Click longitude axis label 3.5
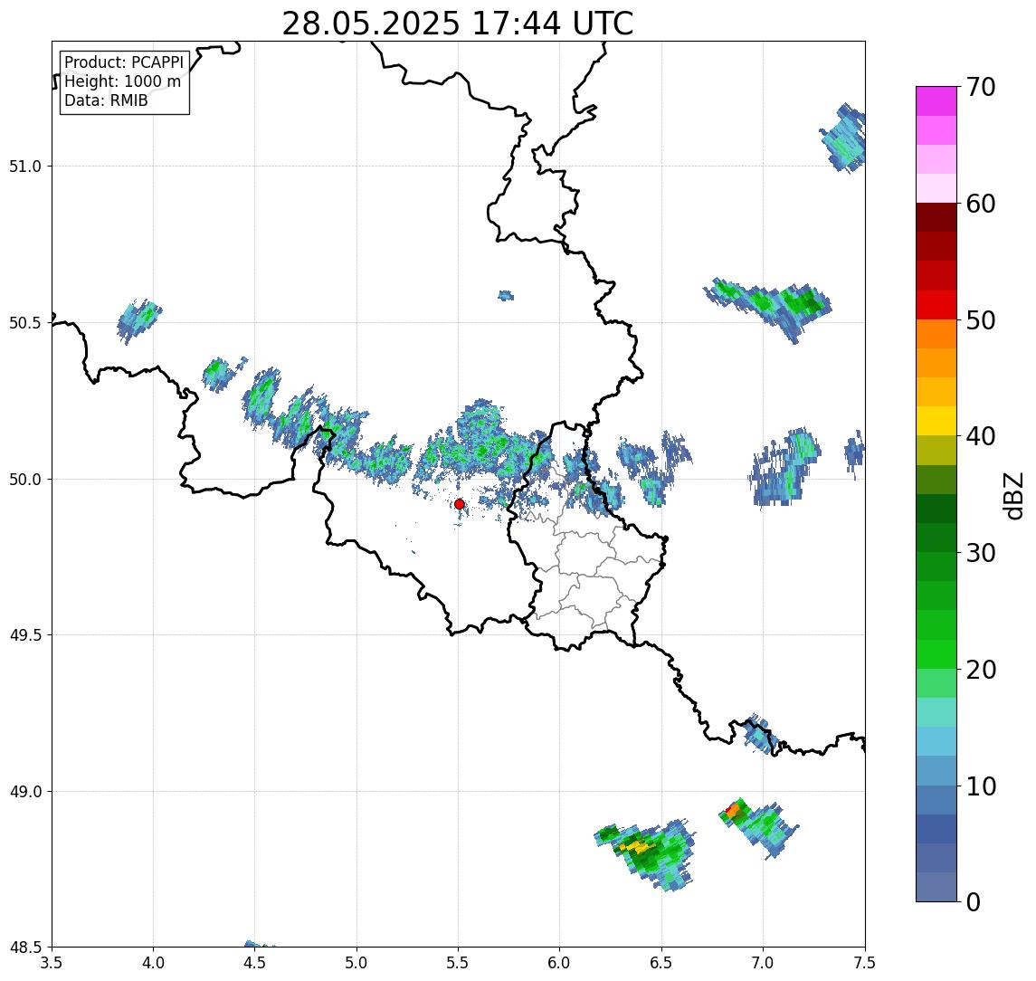 (x=52, y=963)
